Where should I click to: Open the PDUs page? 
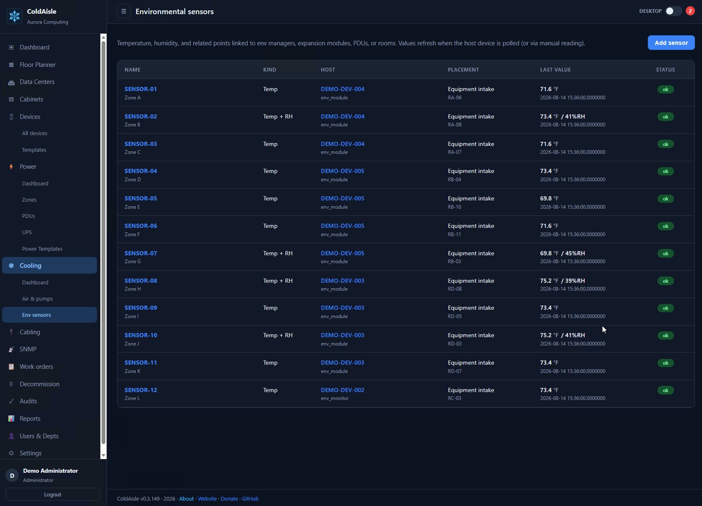point(29,216)
